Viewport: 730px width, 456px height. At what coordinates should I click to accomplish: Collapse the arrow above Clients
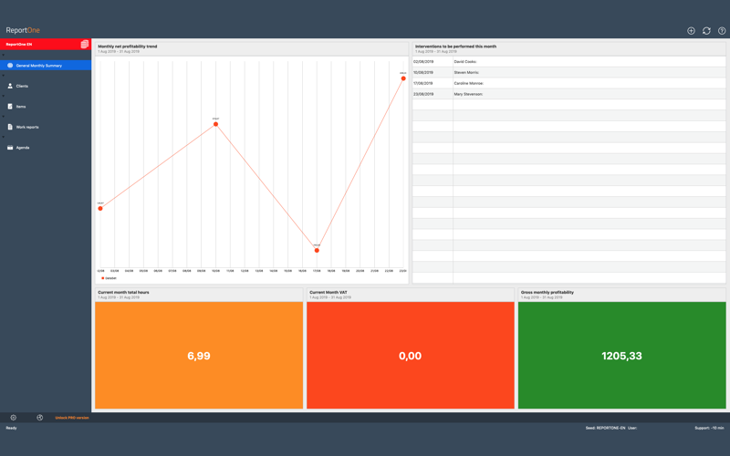pos(4,76)
